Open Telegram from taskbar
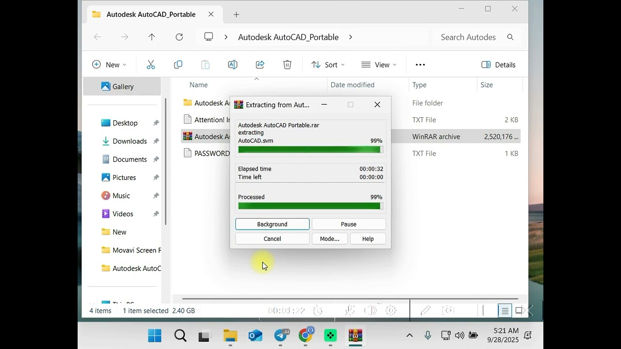 click(280, 335)
